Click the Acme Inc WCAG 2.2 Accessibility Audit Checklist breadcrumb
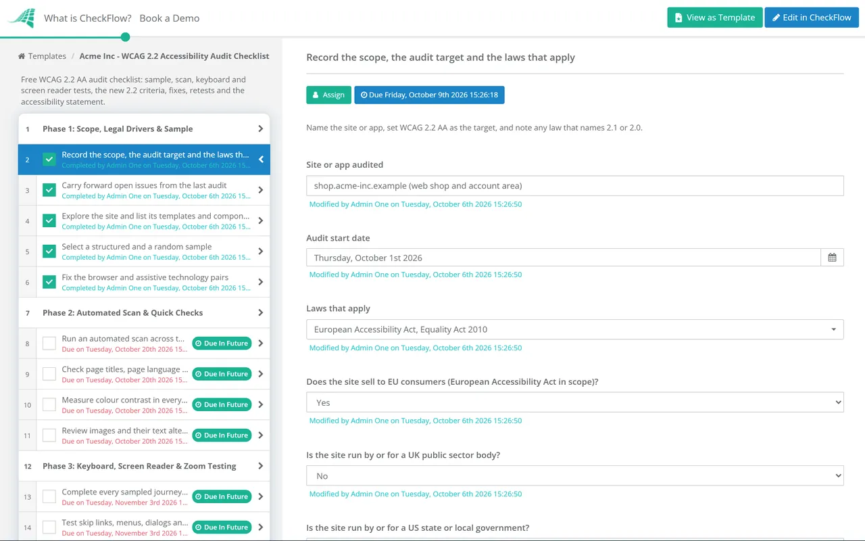The height and width of the screenshot is (541, 865). click(x=174, y=56)
